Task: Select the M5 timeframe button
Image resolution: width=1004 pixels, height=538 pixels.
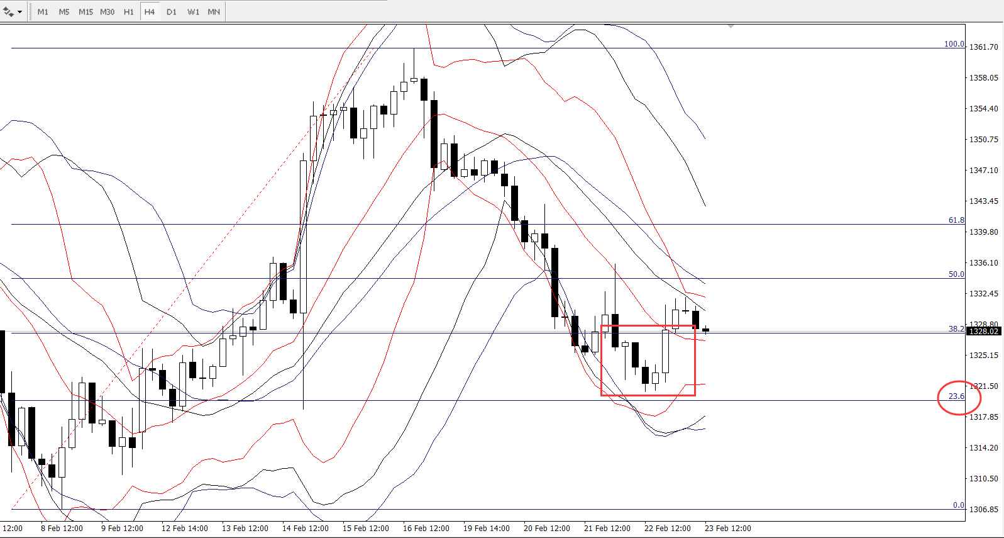Action: [x=64, y=12]
